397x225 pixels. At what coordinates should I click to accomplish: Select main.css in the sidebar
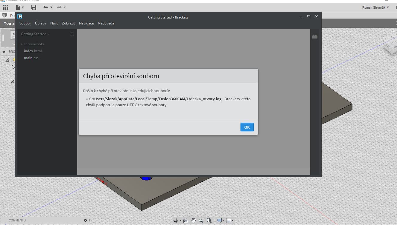click(31, 58)
